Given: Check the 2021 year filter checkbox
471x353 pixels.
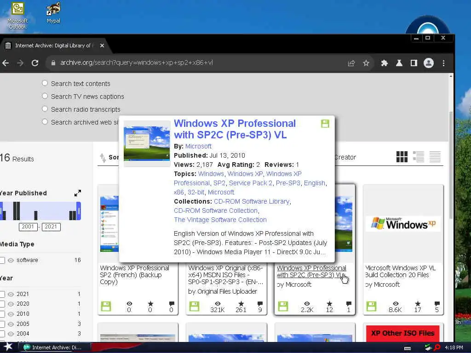Looking at the screenshot, I should click(2, 294).
